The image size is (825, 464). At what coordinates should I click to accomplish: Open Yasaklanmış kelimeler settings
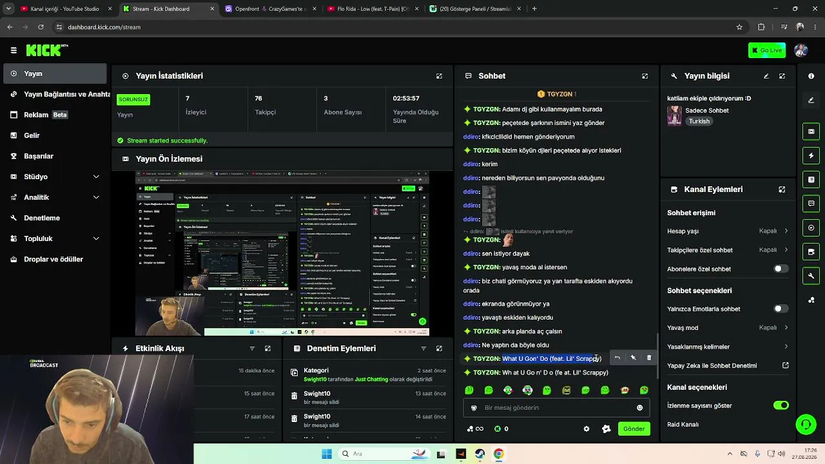[x=728, y=347]
